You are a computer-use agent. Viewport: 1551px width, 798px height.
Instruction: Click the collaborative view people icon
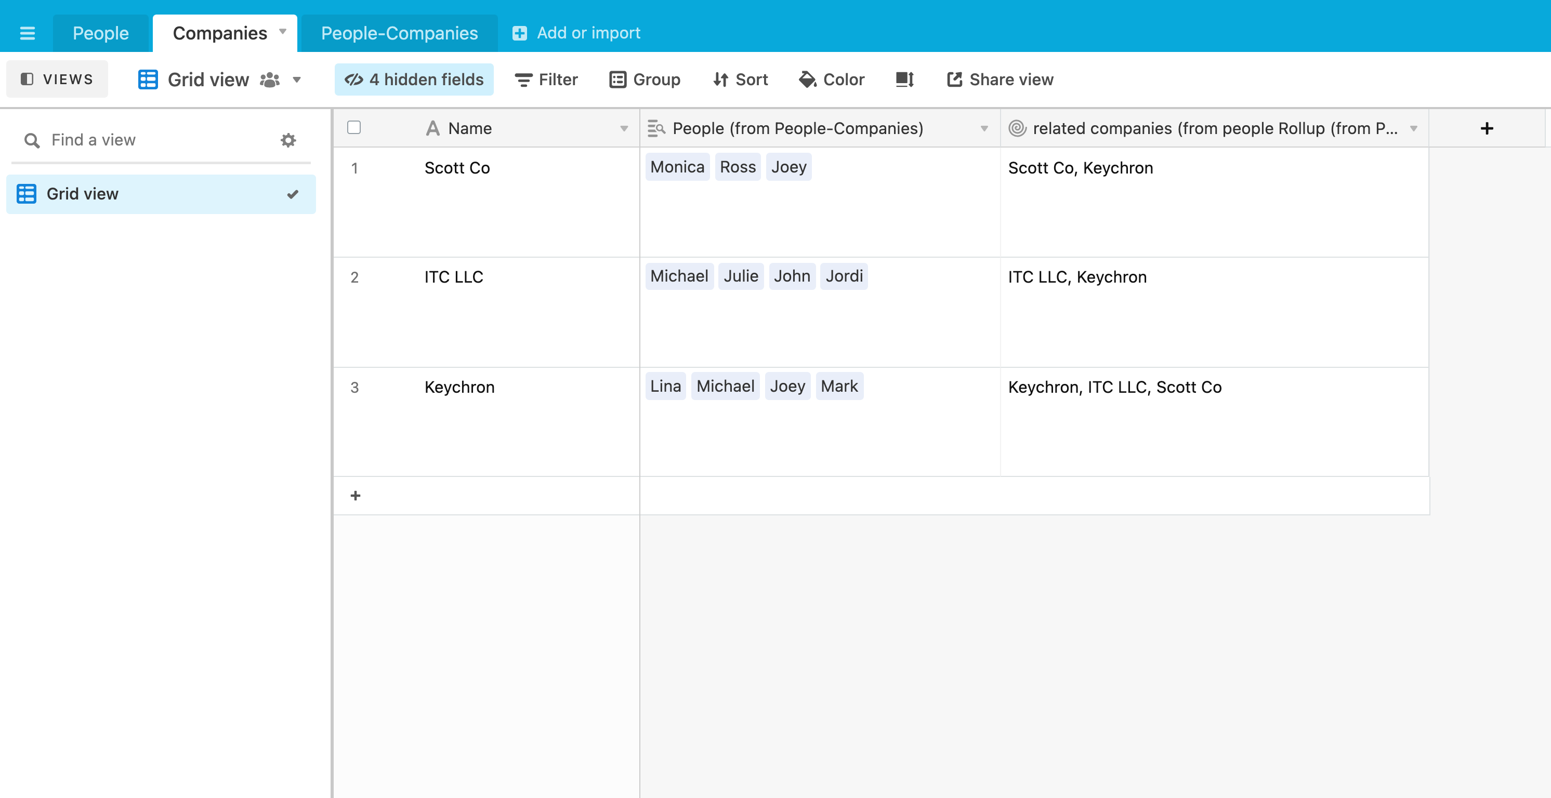(x=270, y=79)
